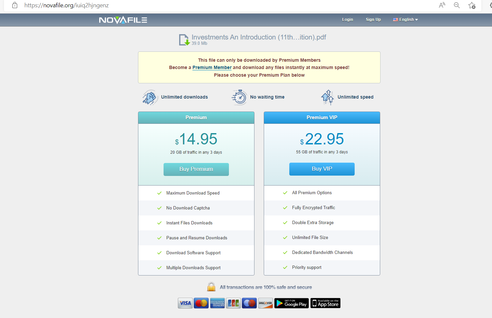The image size is (492, 318).
Task: Go to Sign Up
Action: coord(373,20)
